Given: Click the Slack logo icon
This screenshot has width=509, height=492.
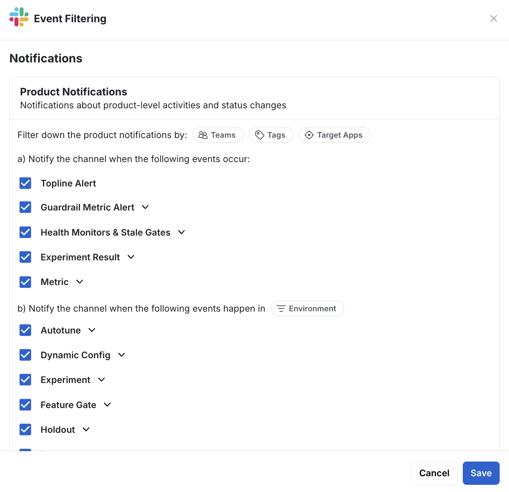Looking at the screenshot, I should click(19, 17).
